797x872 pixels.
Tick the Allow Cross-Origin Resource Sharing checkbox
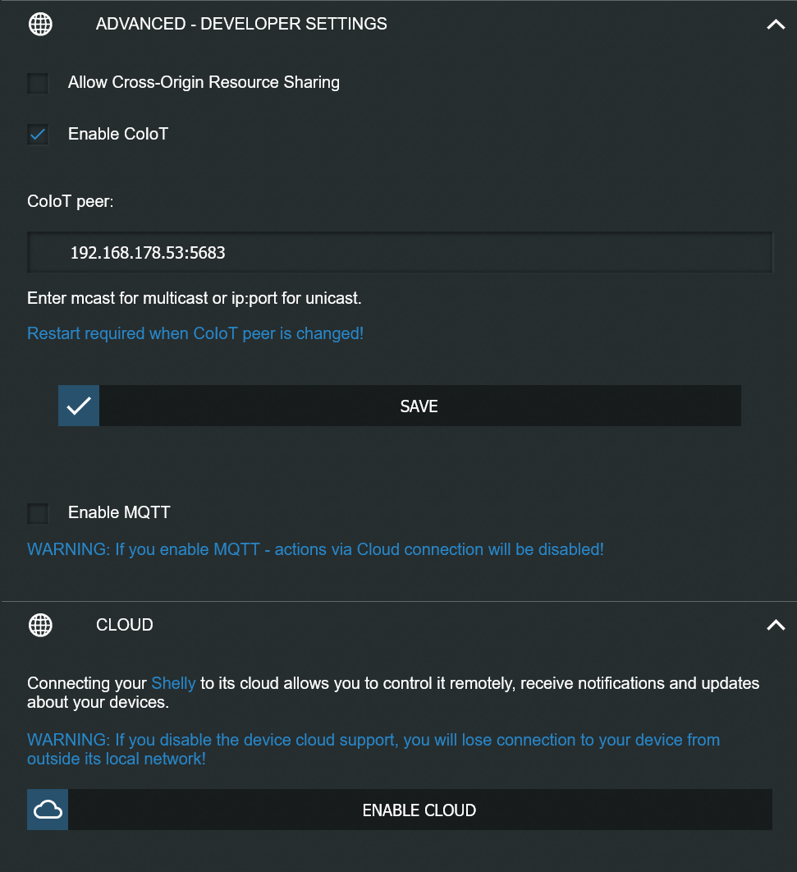38,84
